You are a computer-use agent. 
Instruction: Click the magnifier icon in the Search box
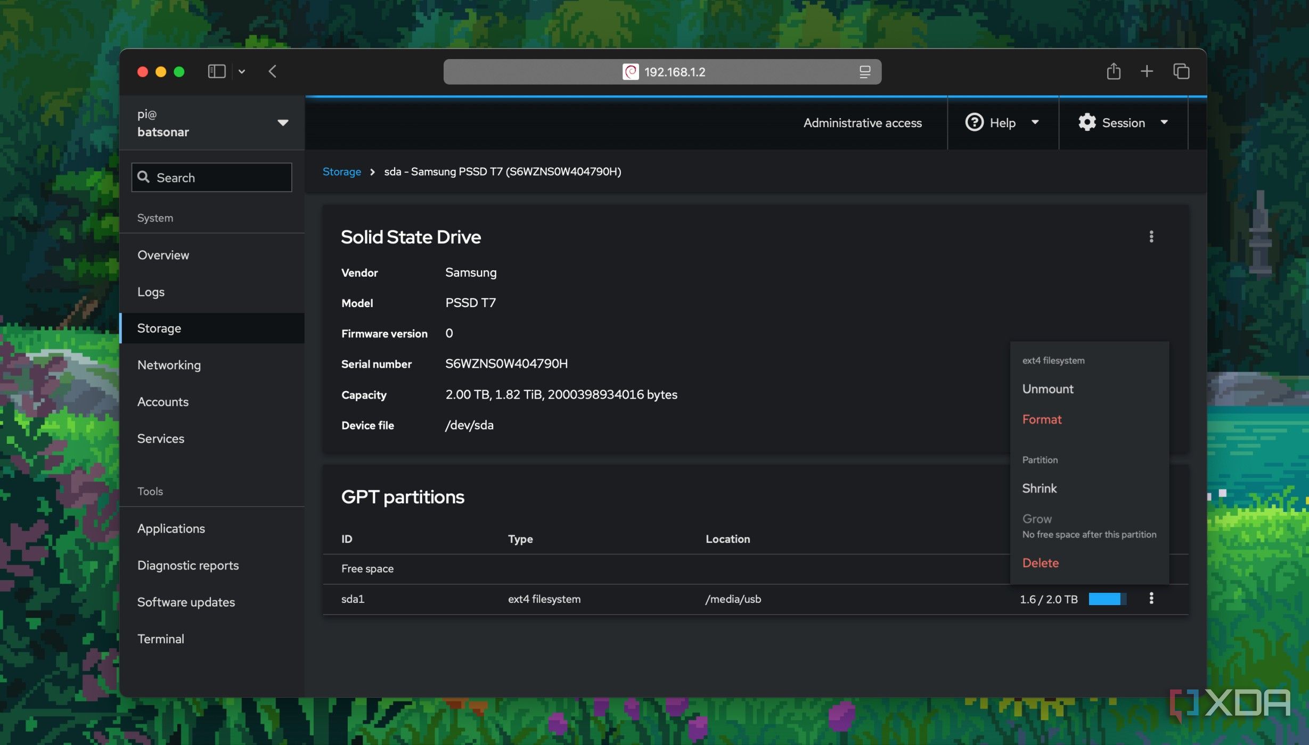point(143,177)
